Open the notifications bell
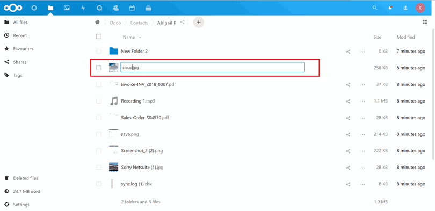Screen dimensions: 435x211 click(x=390, y=8)
